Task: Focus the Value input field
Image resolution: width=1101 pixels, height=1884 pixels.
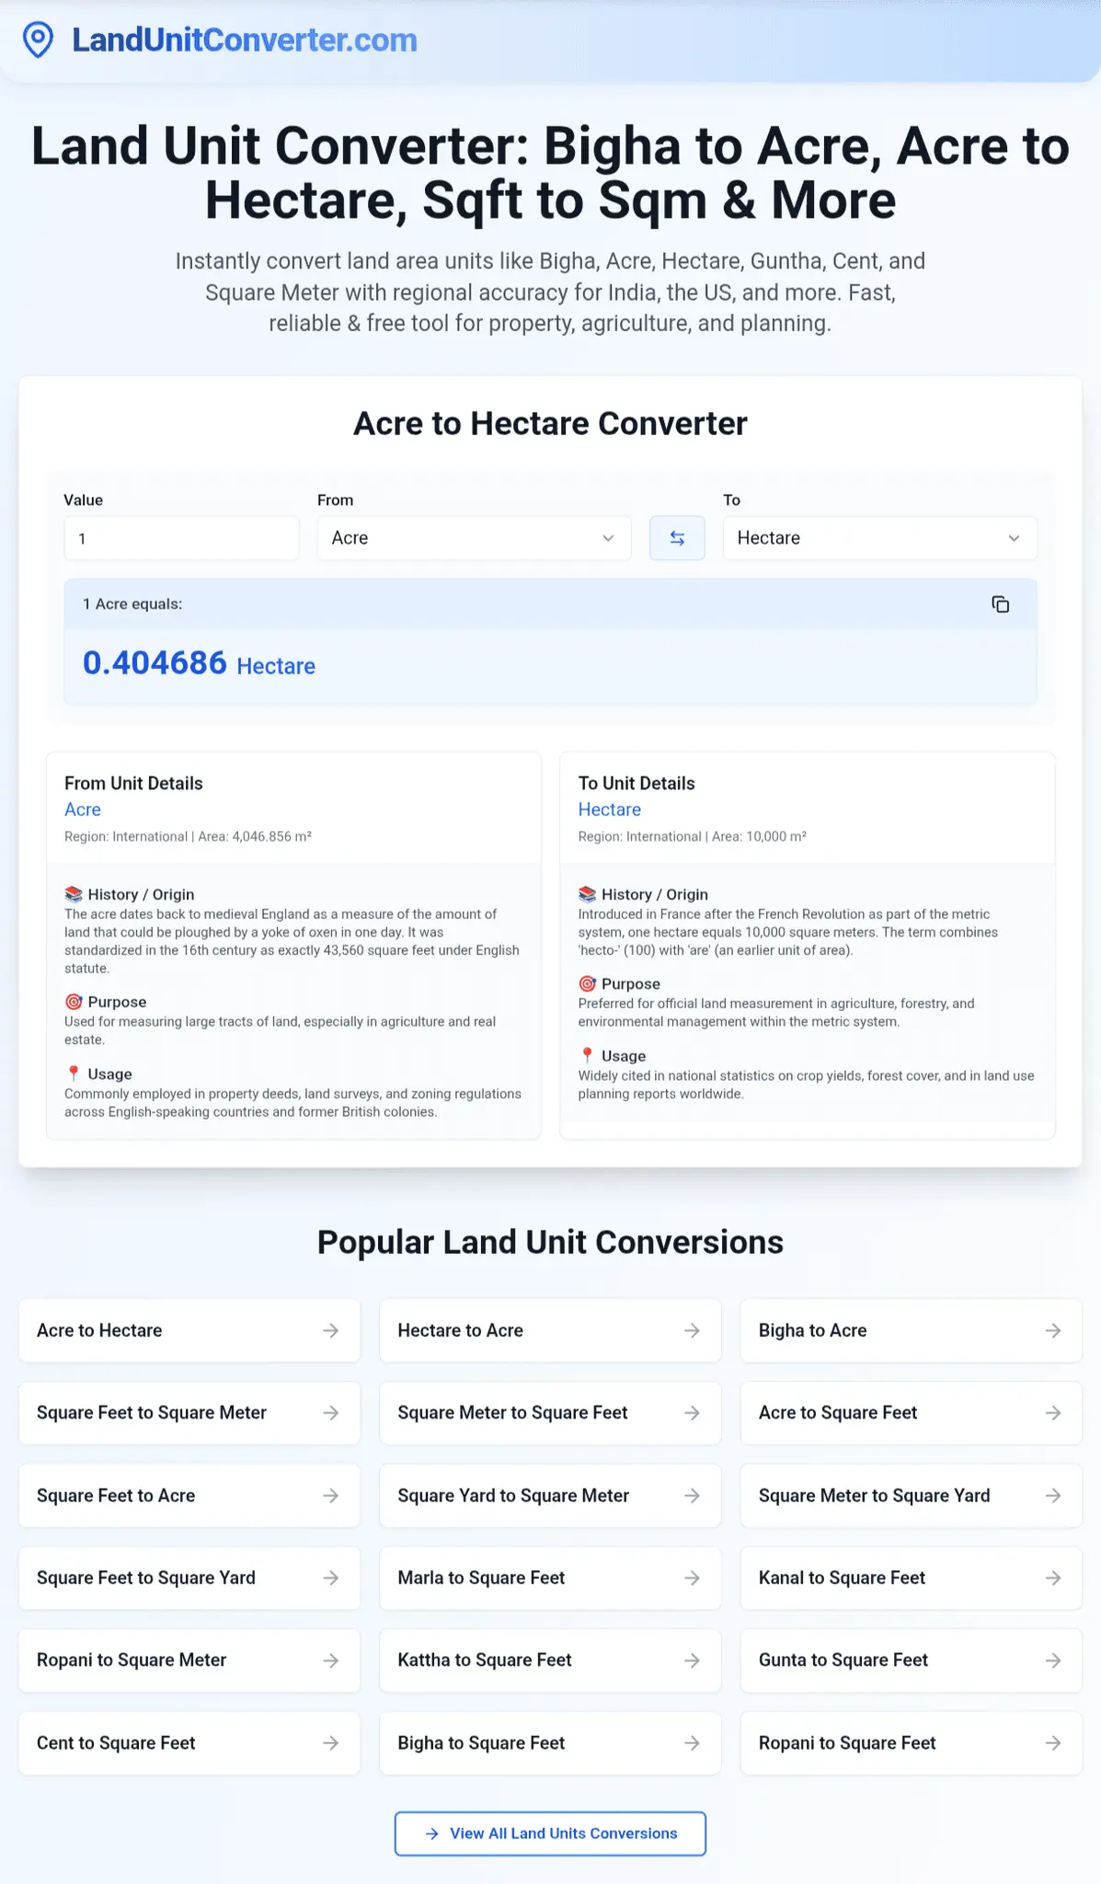Action: pos(181,538)
